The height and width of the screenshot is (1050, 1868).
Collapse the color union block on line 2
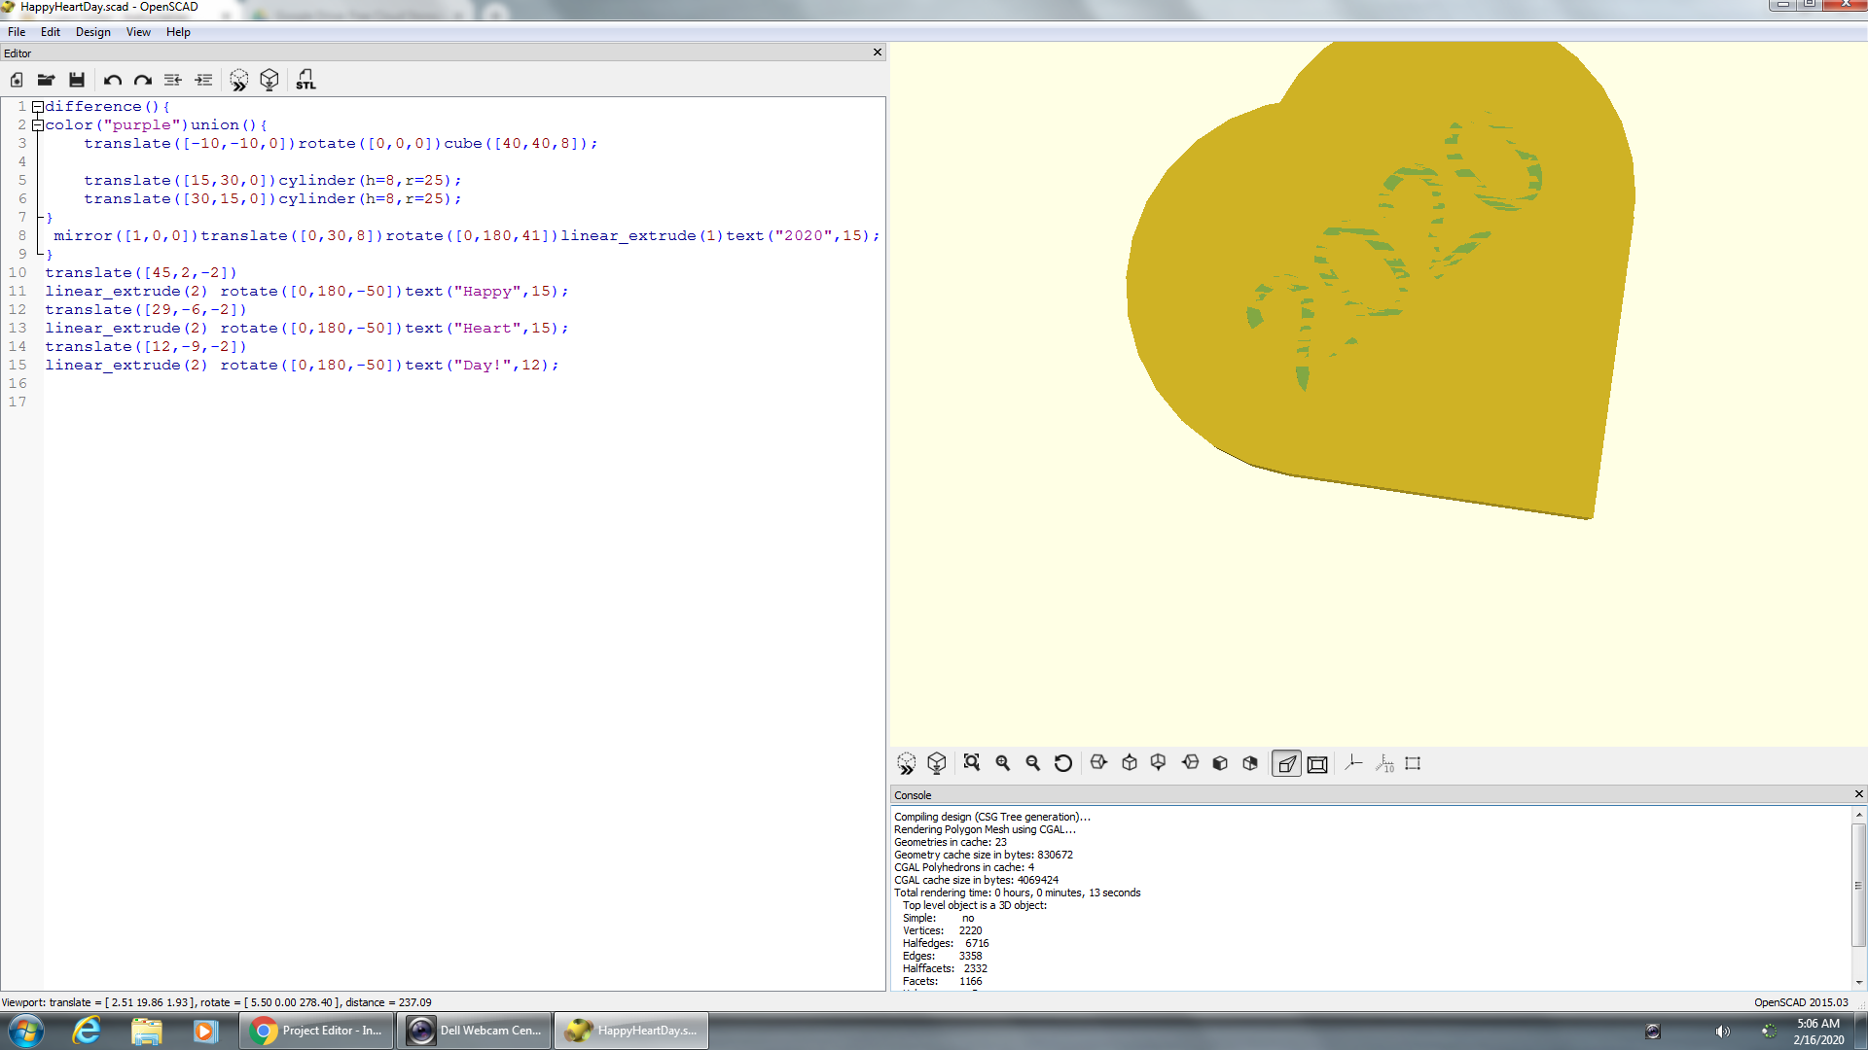[x=37, y=125]
